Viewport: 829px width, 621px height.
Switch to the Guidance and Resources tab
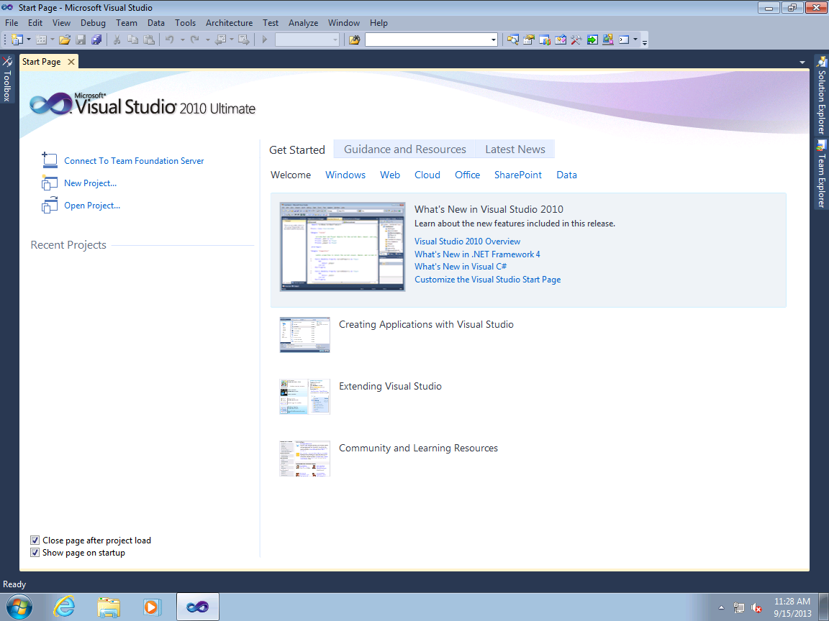[x=405, y=149]
